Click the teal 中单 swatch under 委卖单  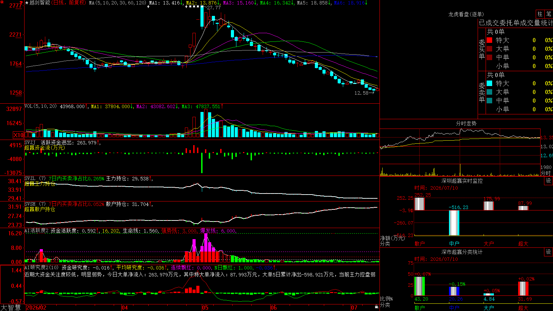[489, 101]
